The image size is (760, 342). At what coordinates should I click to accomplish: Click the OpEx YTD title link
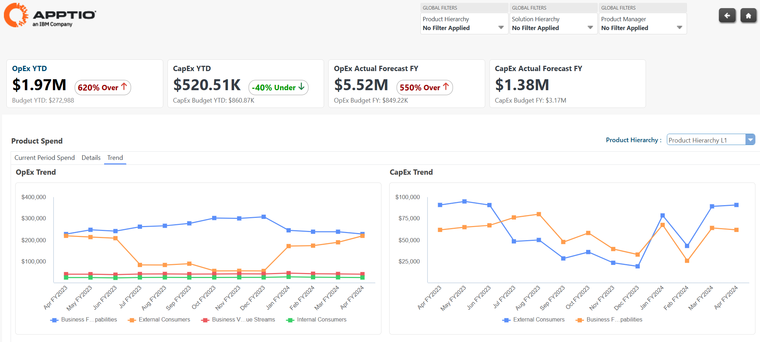[x=29, y=69]
